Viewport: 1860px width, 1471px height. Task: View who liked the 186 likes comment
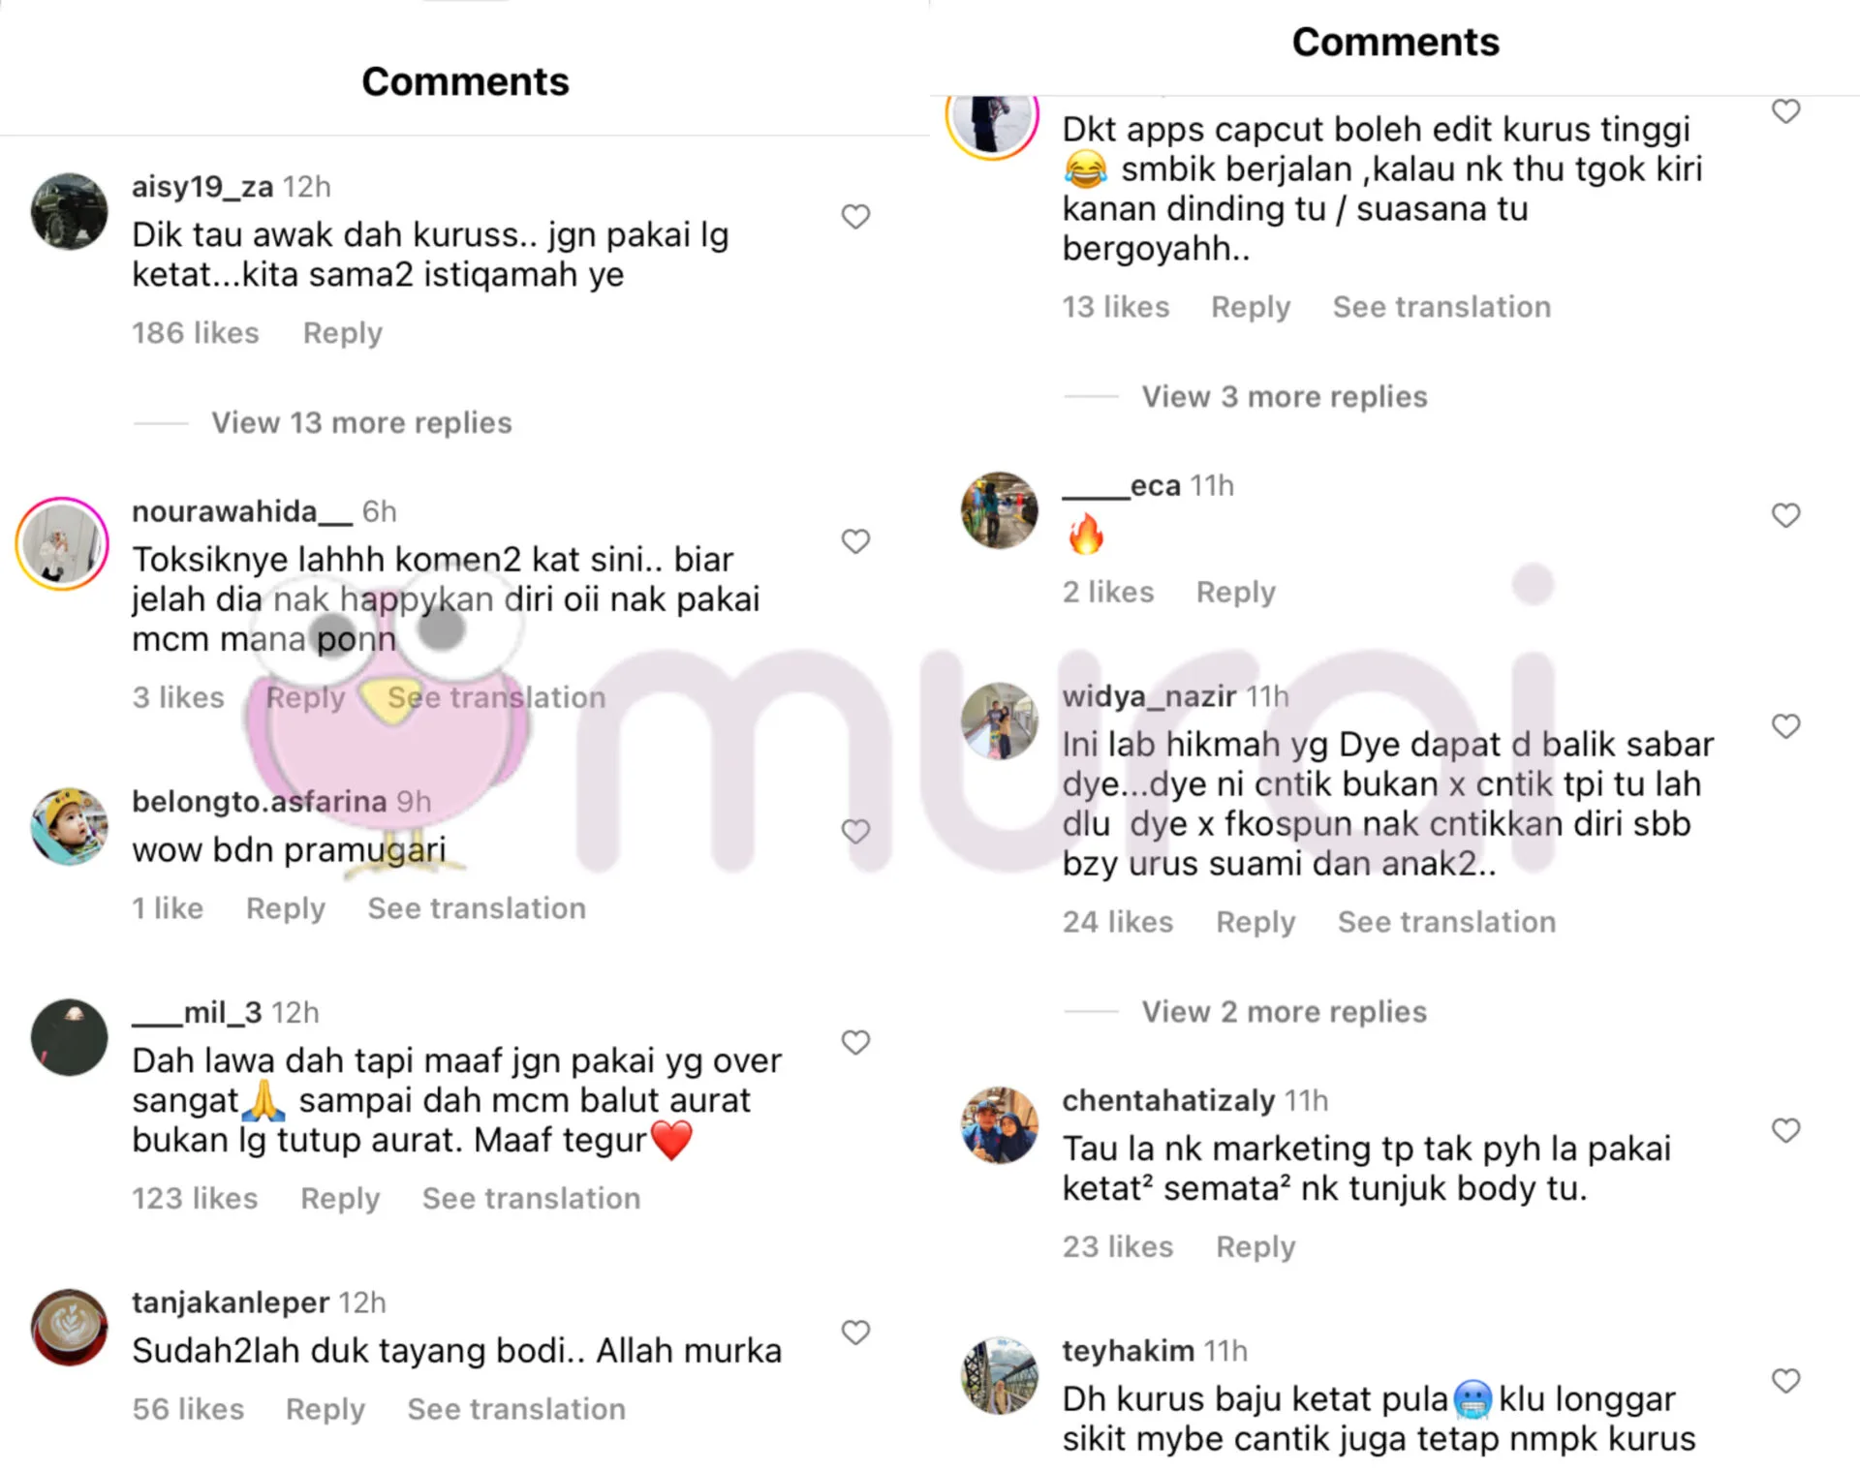196,332
